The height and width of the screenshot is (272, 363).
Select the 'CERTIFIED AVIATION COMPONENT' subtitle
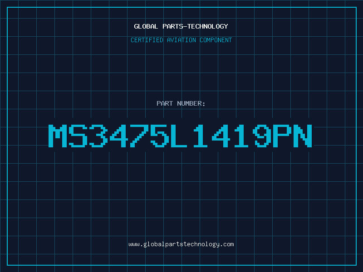pyautogui.click(x=181, y=40)
